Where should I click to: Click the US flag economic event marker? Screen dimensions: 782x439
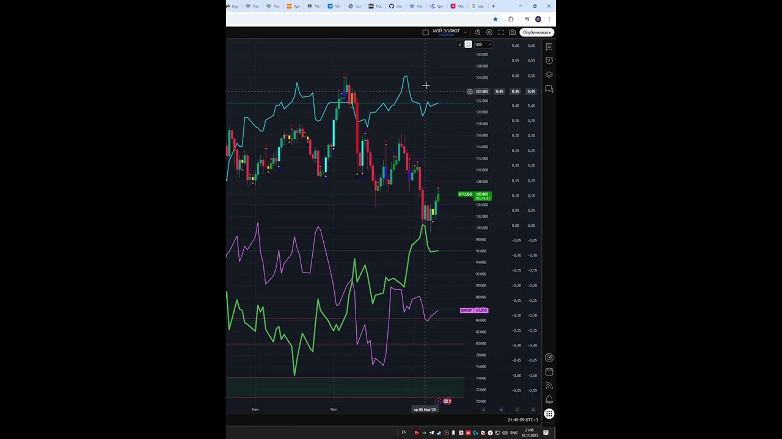(447, 401)
